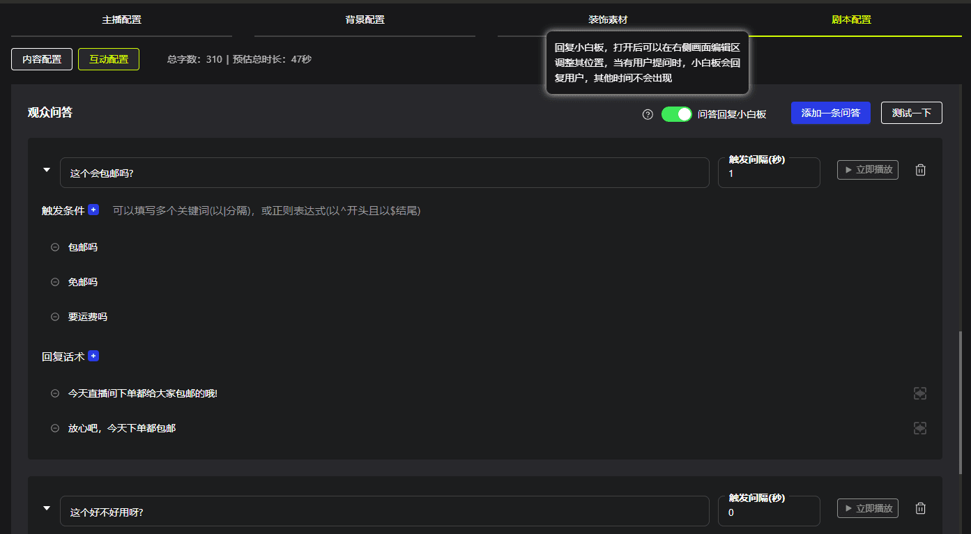The image size is (971, 534).
Task: Switch to 内容配置 section
Action: 42,59
